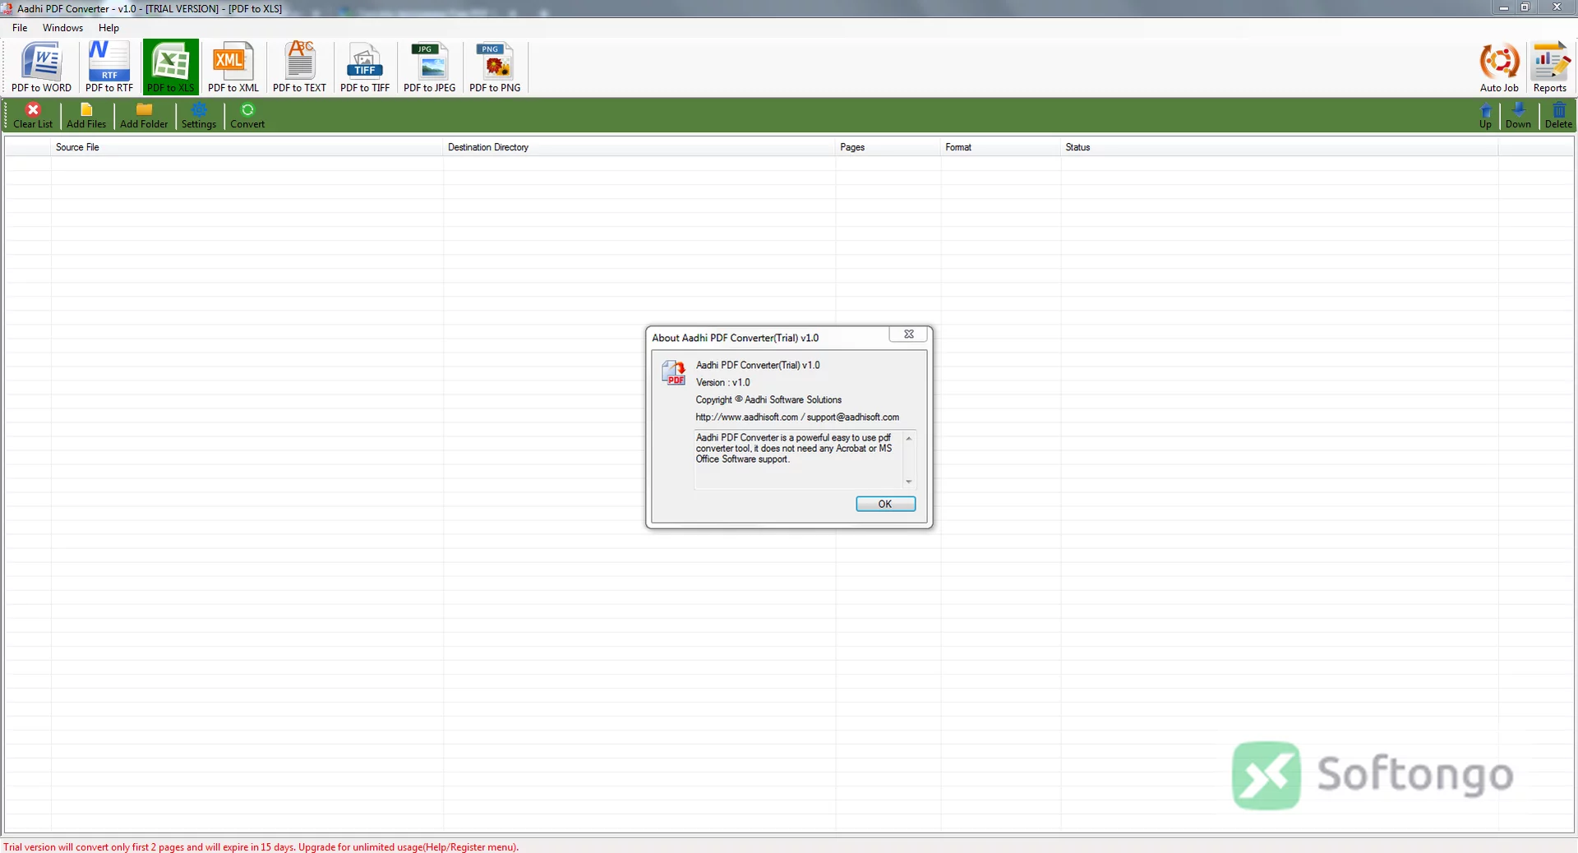Click the trial version notice in status bar
This screenshot has width=1578, height=853.
tap(261, 847)
